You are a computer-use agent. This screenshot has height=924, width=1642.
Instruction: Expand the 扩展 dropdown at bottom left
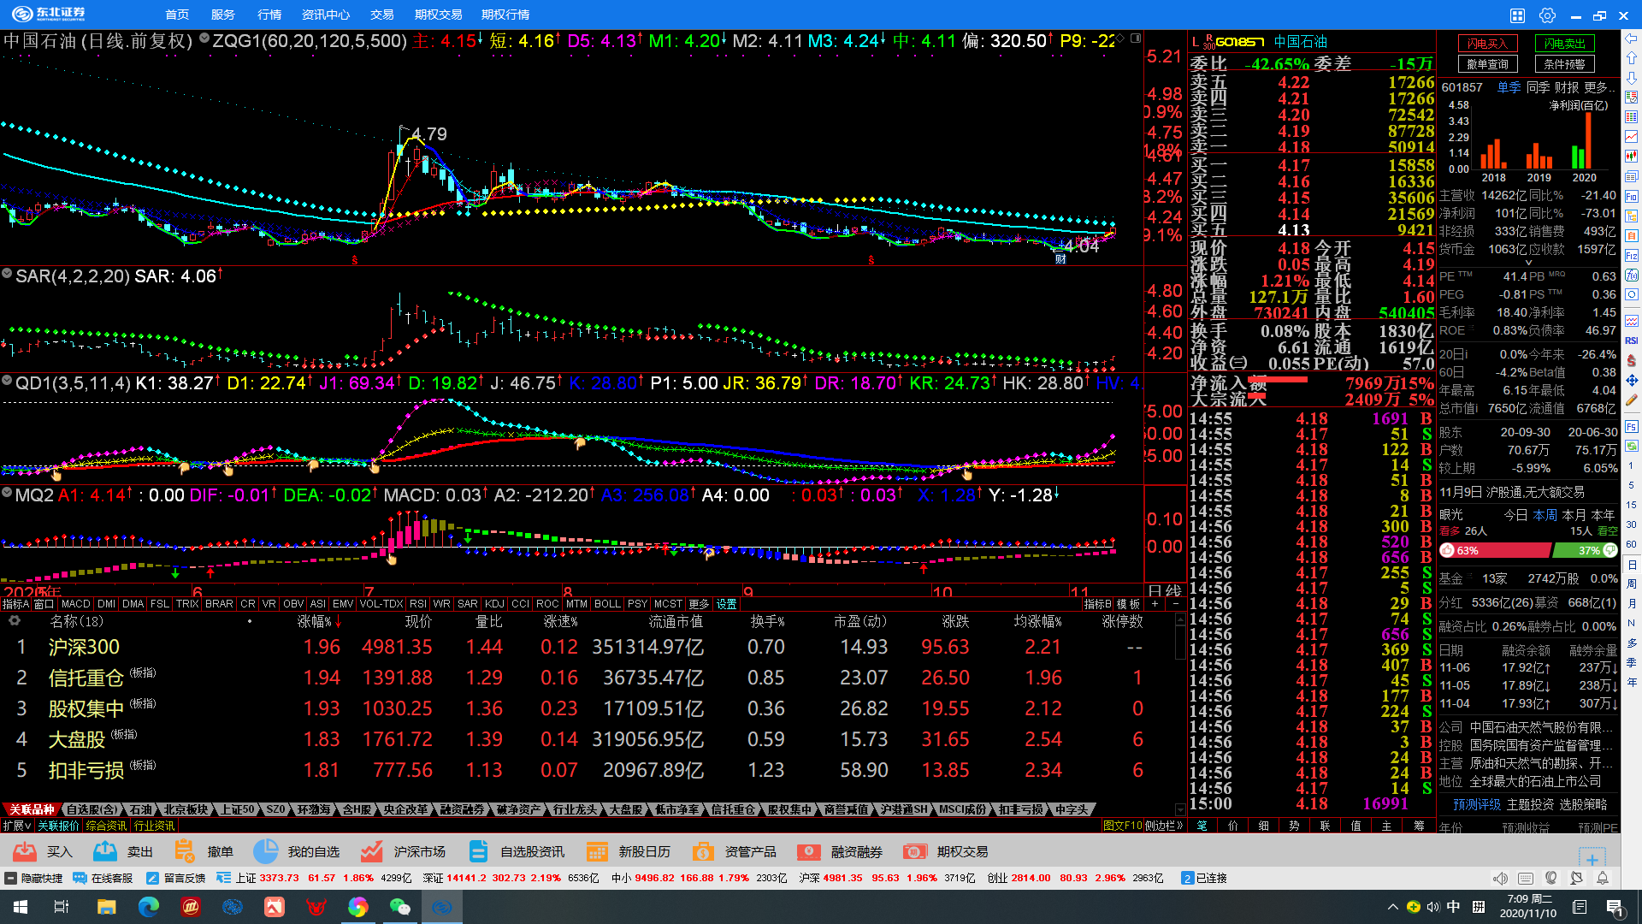[x=17, y=826]
